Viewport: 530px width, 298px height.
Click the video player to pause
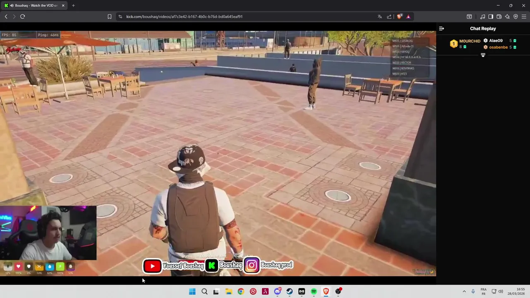pos(218,153)
